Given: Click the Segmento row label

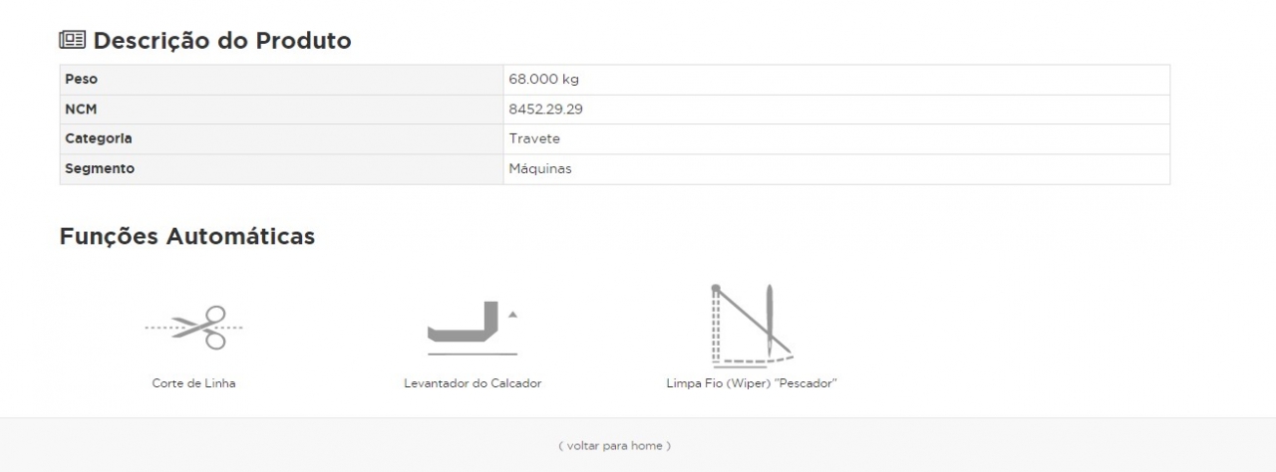Looking at the screenshot, I should coord(100,169).
